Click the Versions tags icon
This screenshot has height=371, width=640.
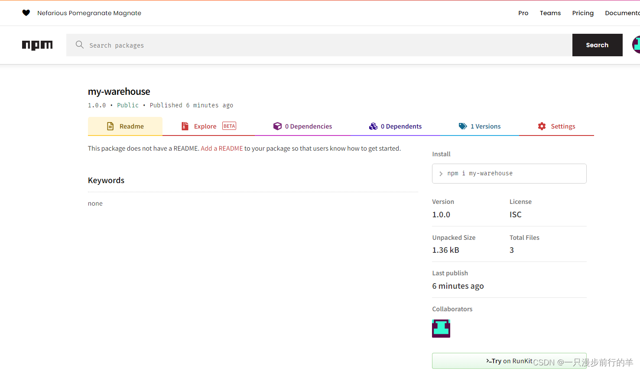(463, 126)
